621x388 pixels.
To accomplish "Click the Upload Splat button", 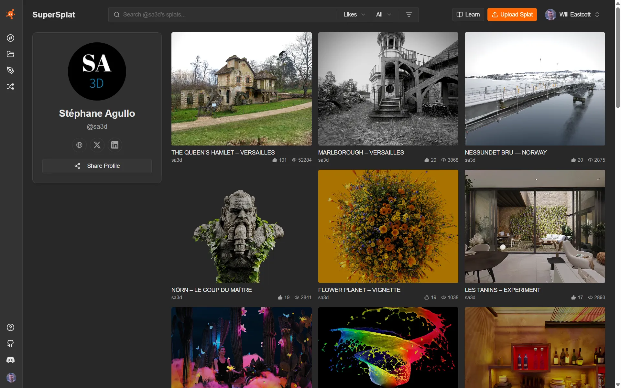I will click(512, 15).
